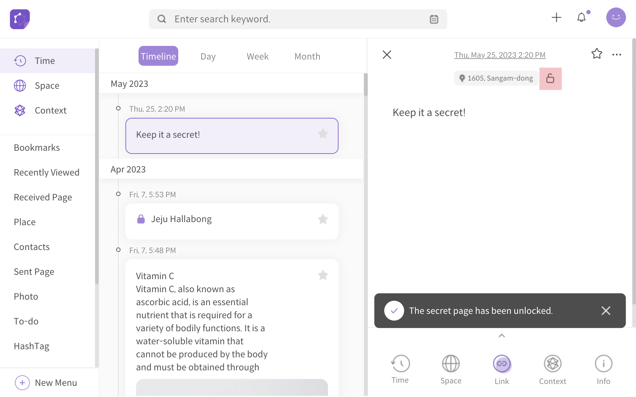
Task: Click the timeline list scrollbar
Action: [x=366, y=85]
